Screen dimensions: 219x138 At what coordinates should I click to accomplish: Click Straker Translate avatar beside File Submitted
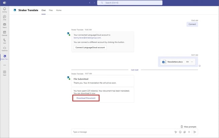68,78
